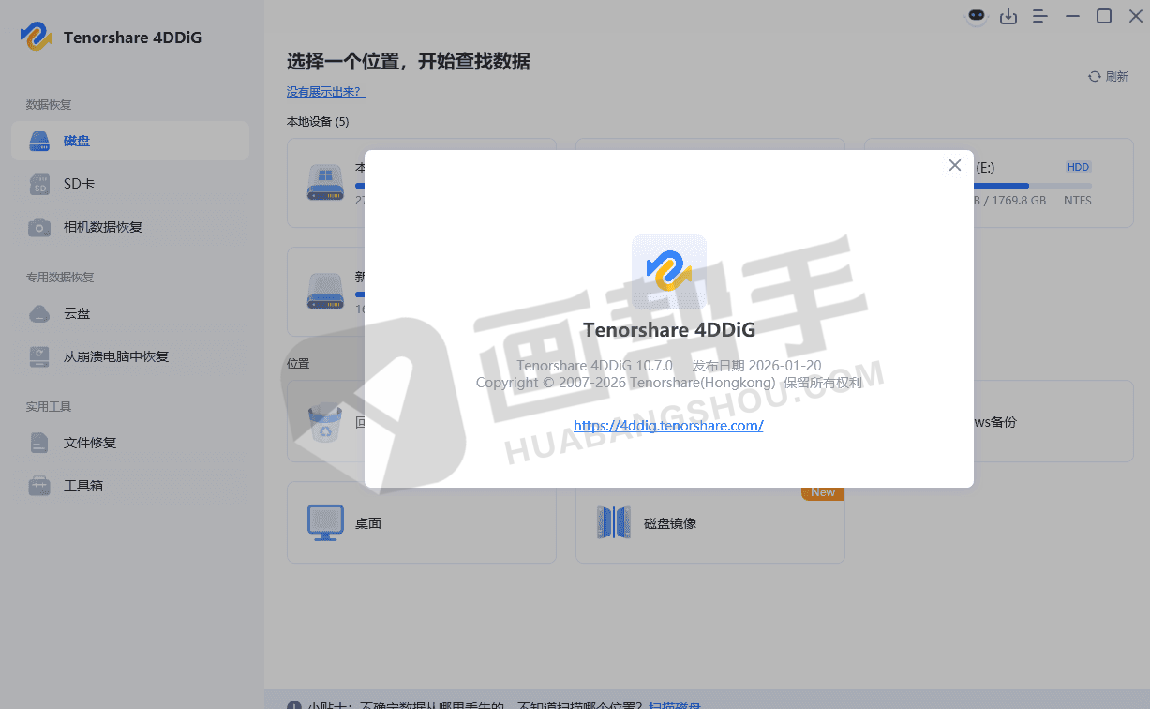Minimize the 4DDiG window

1072,16
